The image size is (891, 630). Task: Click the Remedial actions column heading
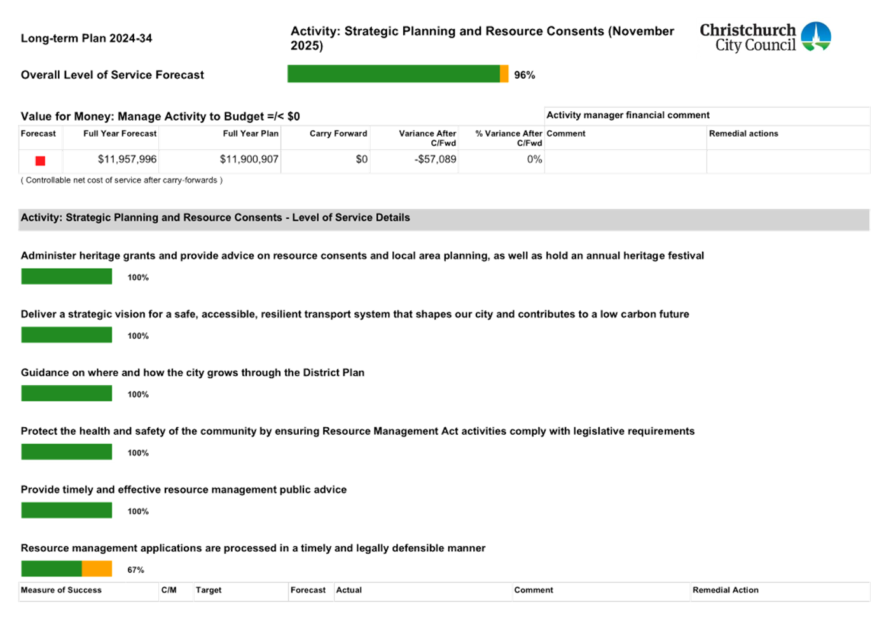[x=745, y=134]
